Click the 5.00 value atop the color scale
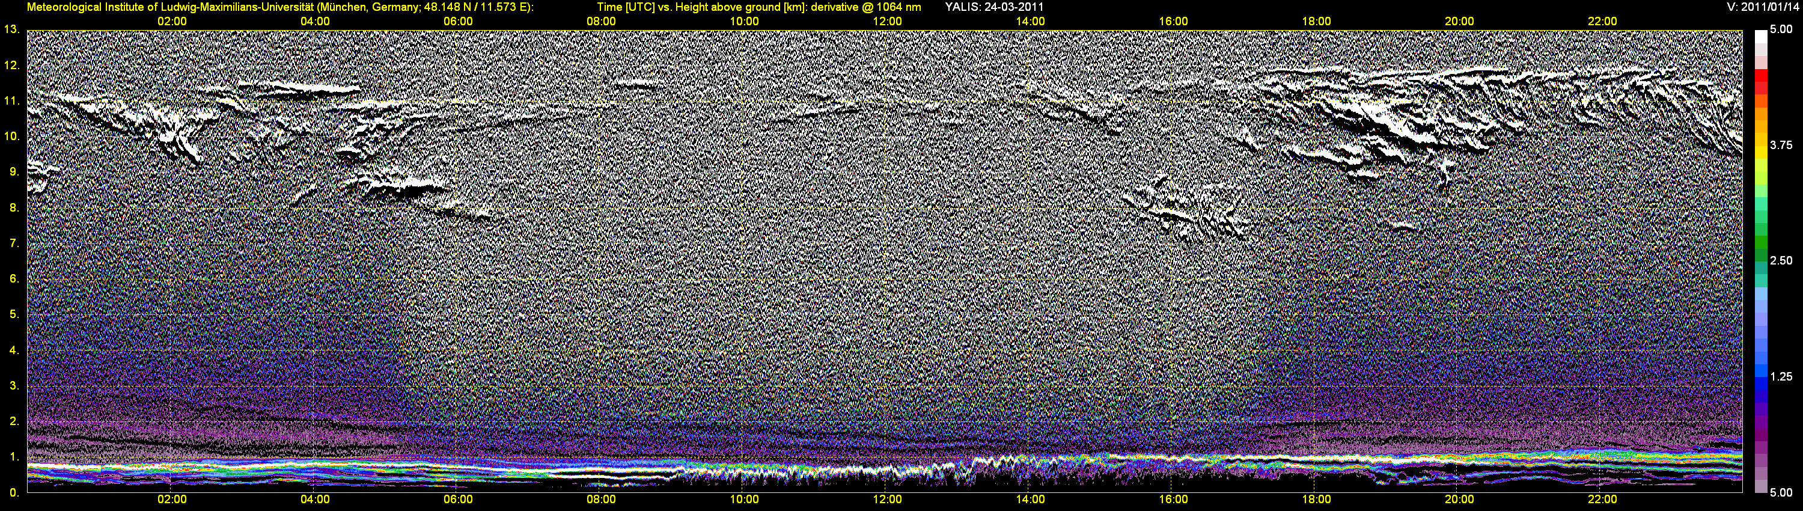 1781,29
